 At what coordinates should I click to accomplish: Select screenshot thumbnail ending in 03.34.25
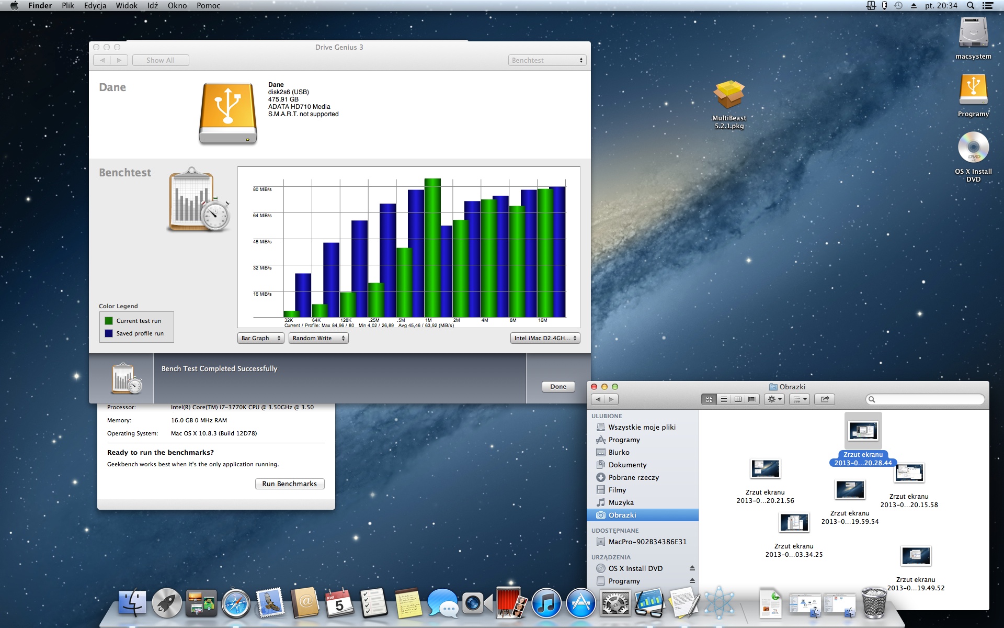point(794,522)
